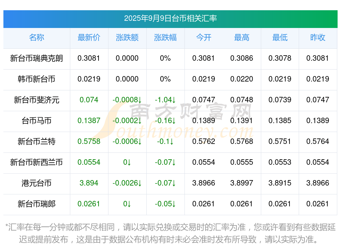Click change amount -0.0008↓ in 斐济元 row
The width and height of the screenshot is (341, 250).
(x=127, y=100)
